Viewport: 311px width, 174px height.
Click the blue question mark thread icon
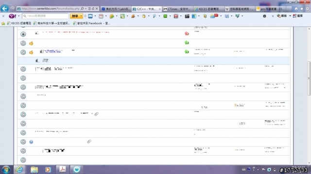31,142
